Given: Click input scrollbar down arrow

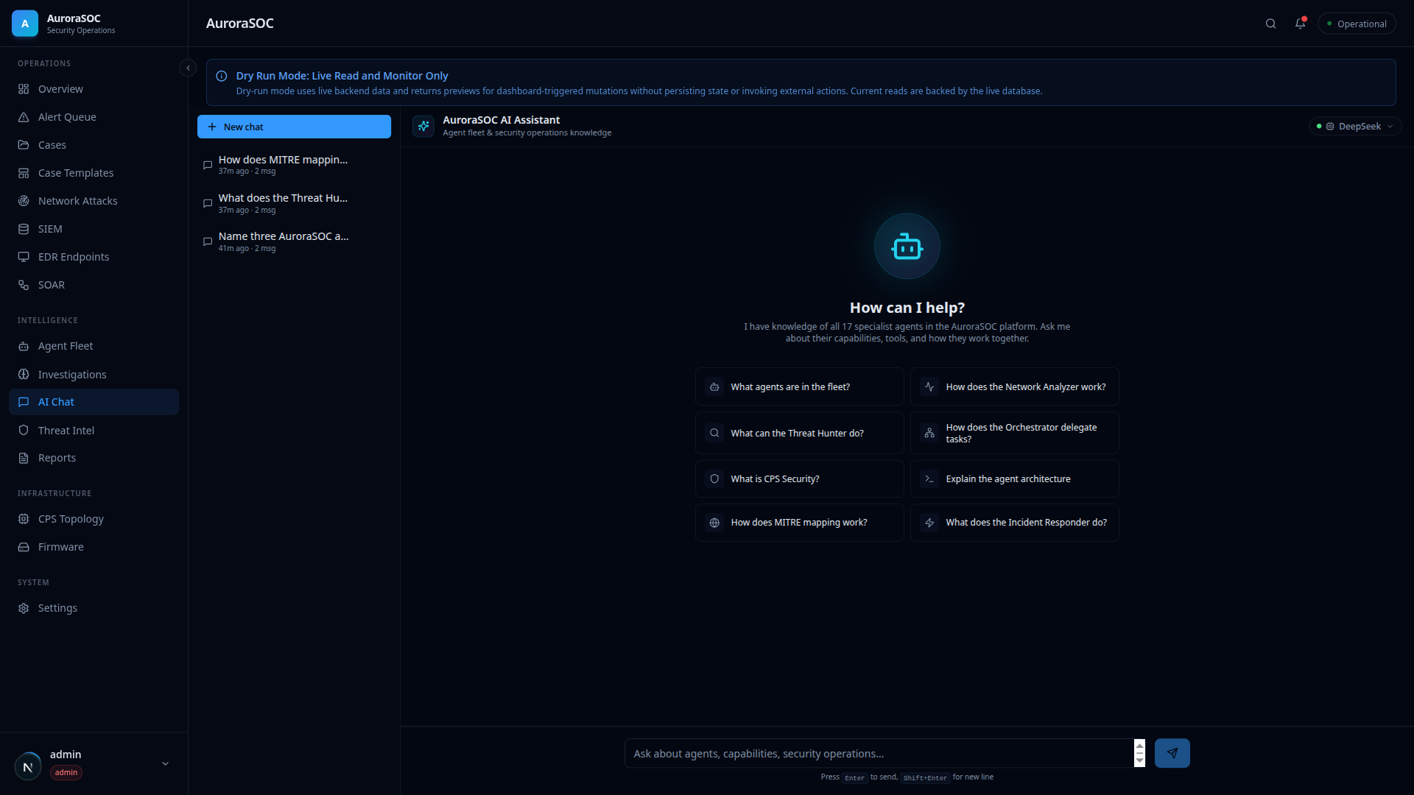Looking at the screenshot, I should 1139,760.
